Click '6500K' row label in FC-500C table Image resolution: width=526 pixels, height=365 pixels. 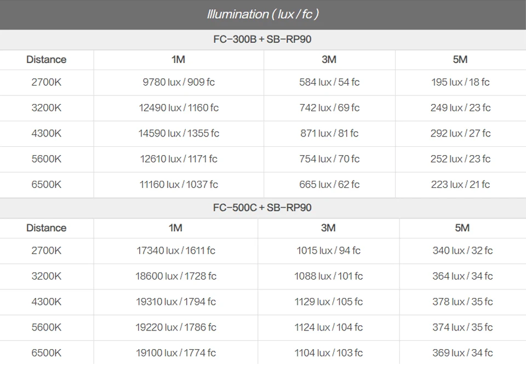[46, 353]
